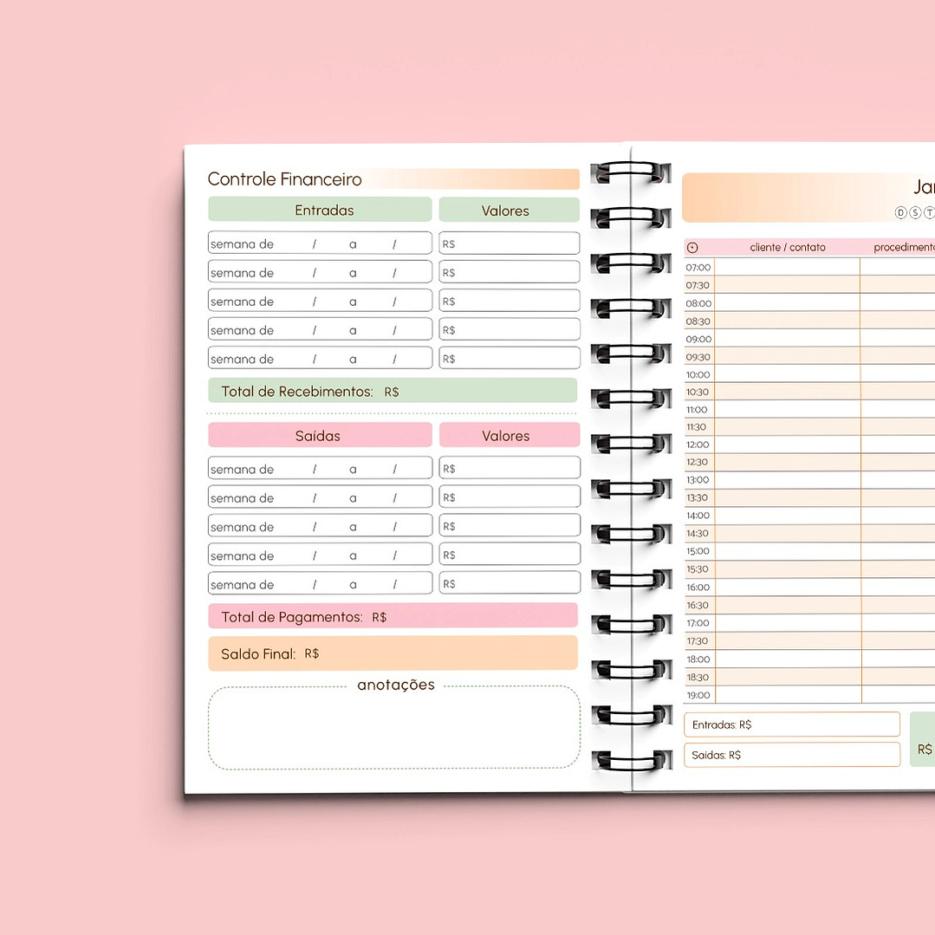Click the Saldo Final orange bar
The image size is (935, 935).
coord(393,653)
